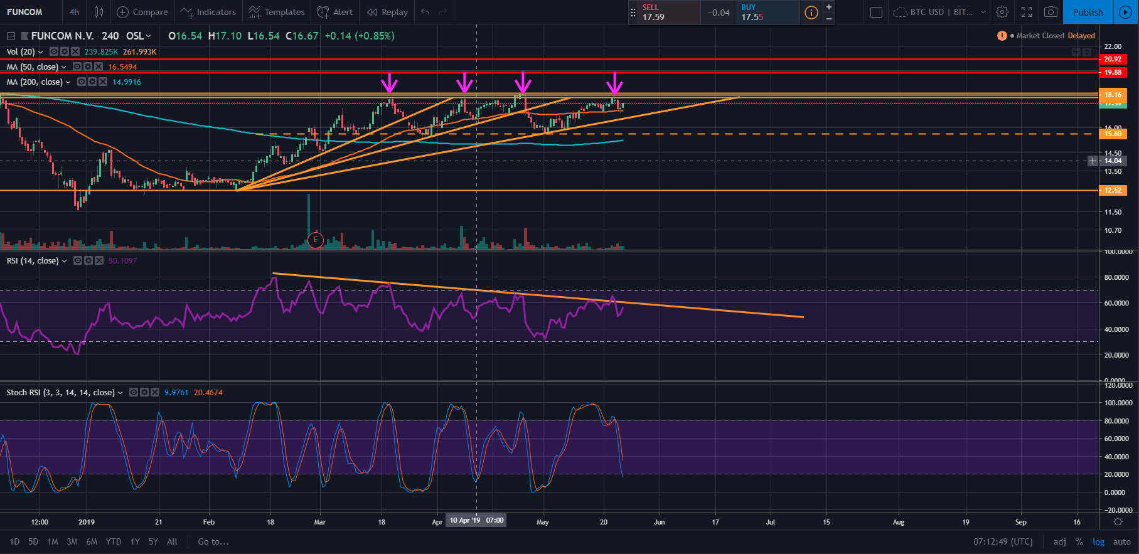Select the YTD date range
Screen dimensions: 1139x554
coord(114,541)
